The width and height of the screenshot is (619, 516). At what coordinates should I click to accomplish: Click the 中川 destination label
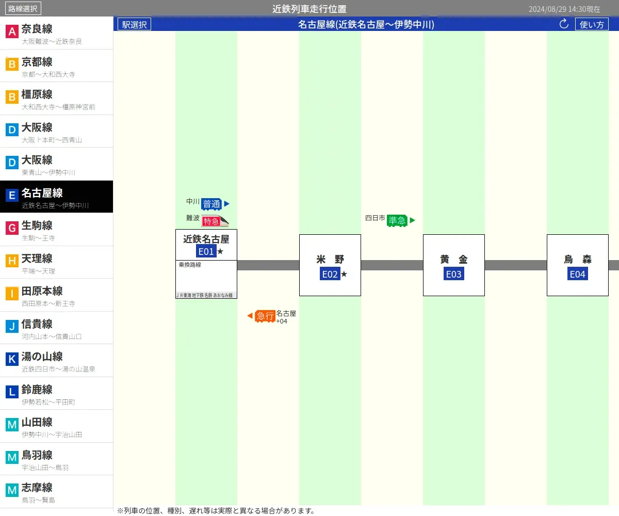point(193,202)
